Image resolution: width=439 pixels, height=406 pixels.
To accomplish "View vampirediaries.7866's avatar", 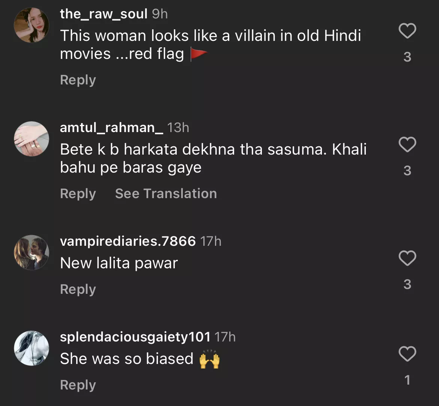I will click(x=32, y=253).
